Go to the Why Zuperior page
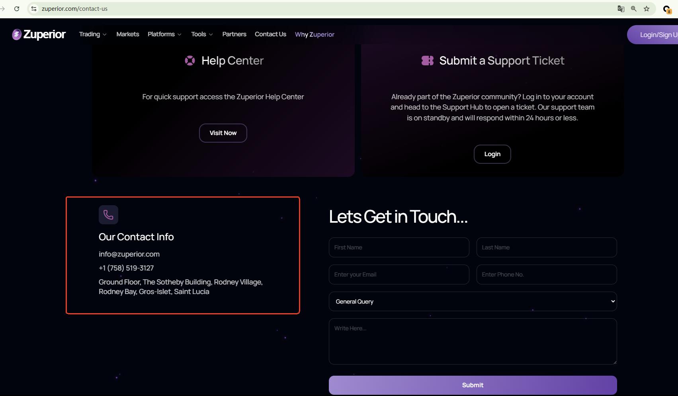This screenshot has width=678, height=396. coord(315,35)
